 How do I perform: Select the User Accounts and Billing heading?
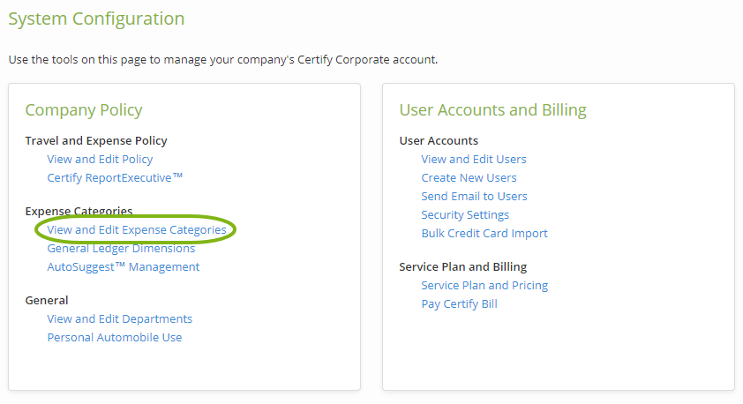pos(492,110)
